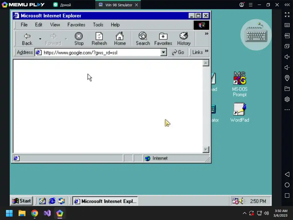Viewport: 293px width, 220px height.
Task: Go back using the Back toolbar button
Action: click(27, 39)
